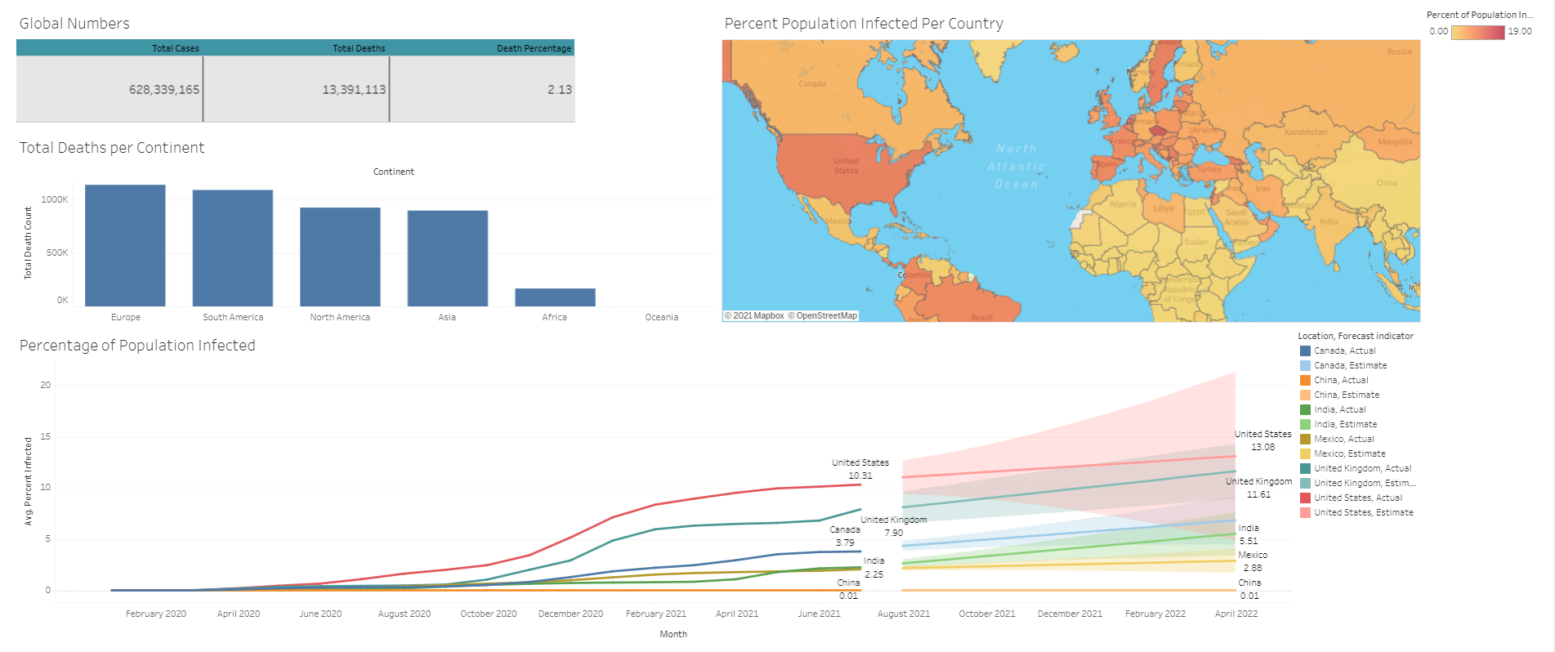Click the 'United Kingdom 11.61' forecast label

point(1258,489)
